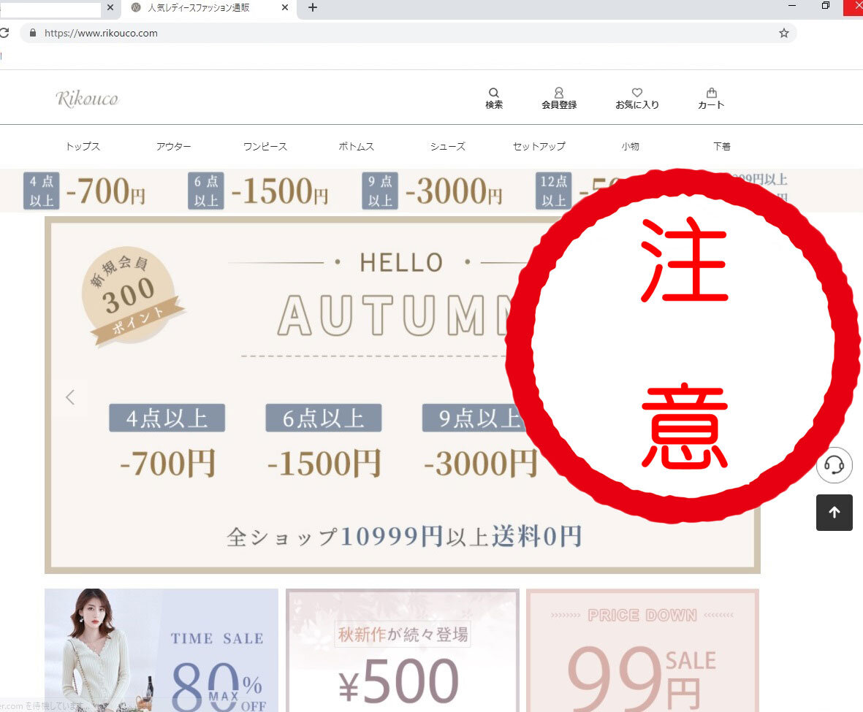This screenshot has height=712, width=863.
Task: Open the 下着 category
Action: tap(721, 146)
